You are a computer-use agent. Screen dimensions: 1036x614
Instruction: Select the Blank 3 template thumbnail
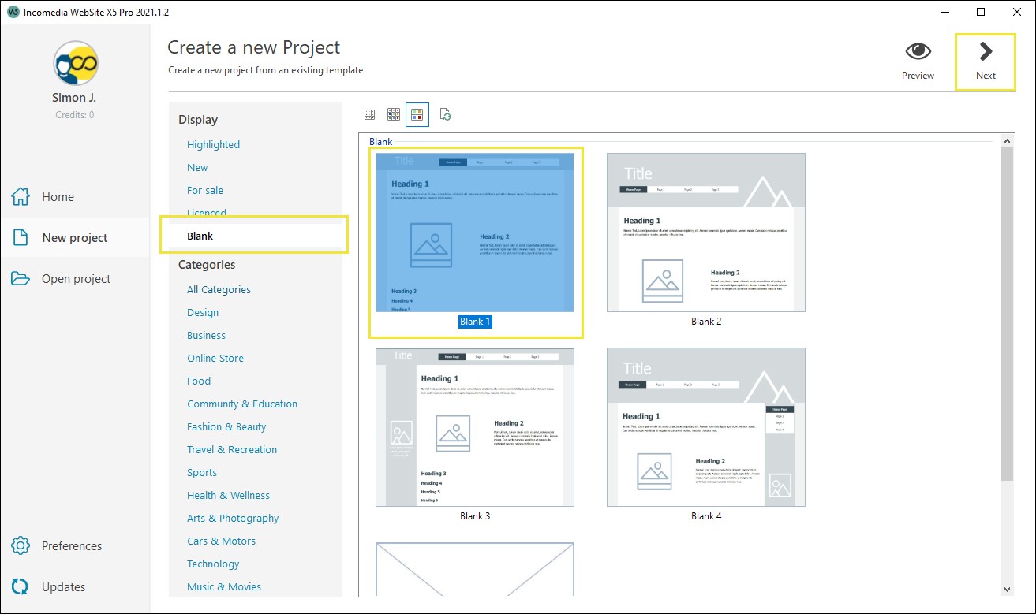(475, 427)
